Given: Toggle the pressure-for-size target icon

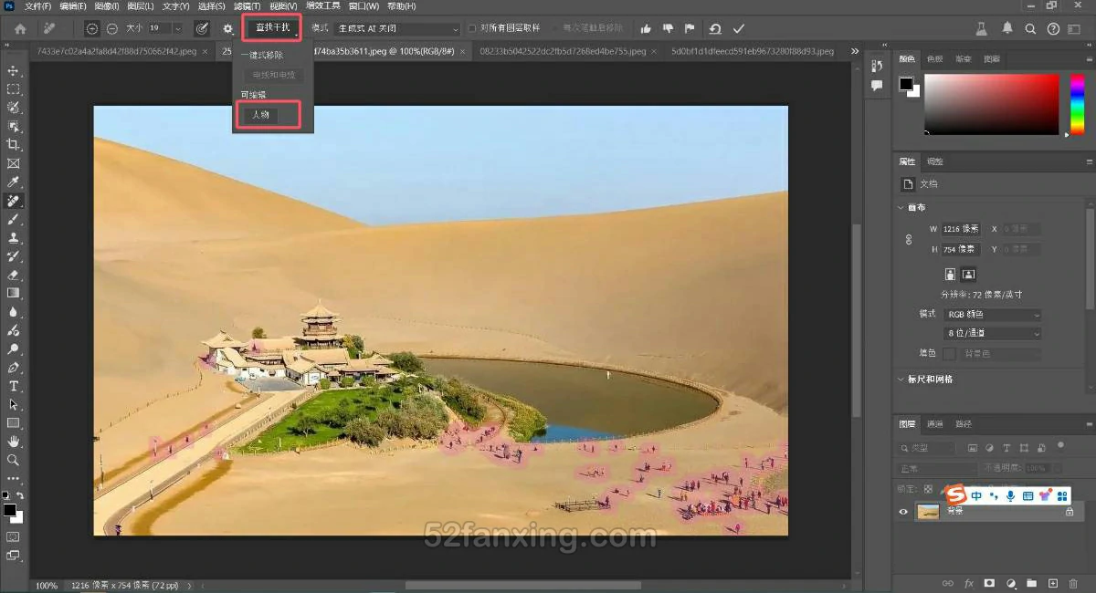Looking at the screenshot, I should pyautogui.click(x=201, y=28).
